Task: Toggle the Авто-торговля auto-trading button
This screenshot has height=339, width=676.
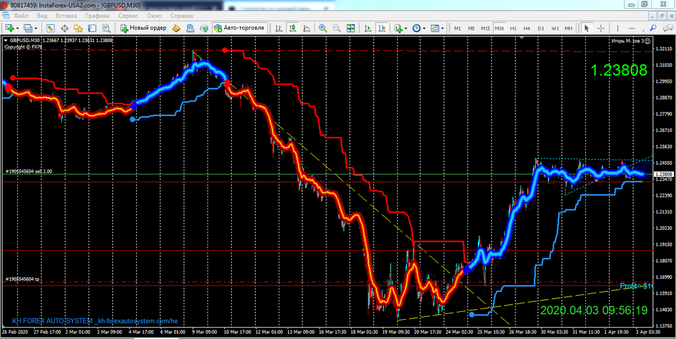Action: click(239, 28)
